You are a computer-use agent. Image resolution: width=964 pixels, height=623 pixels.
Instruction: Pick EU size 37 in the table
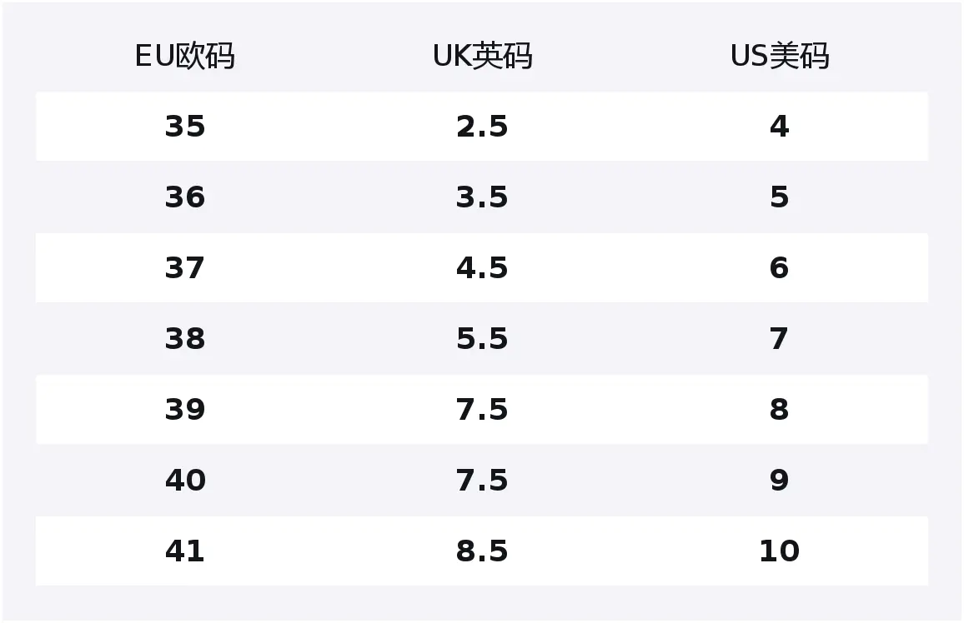[x=184, y=268]
